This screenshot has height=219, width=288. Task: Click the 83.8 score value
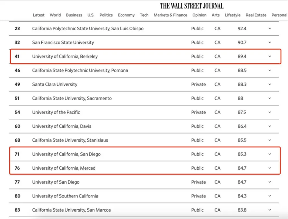pos(242,210)
